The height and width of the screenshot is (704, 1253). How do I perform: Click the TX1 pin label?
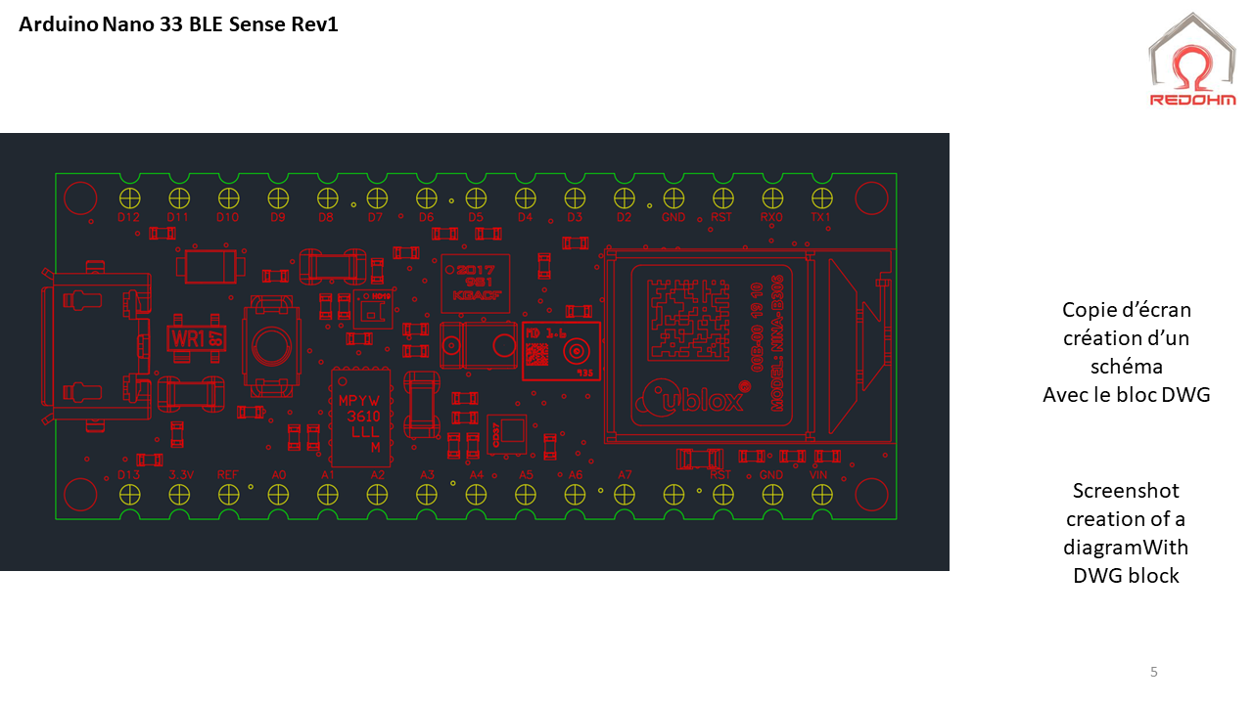[x=820, y=217]
